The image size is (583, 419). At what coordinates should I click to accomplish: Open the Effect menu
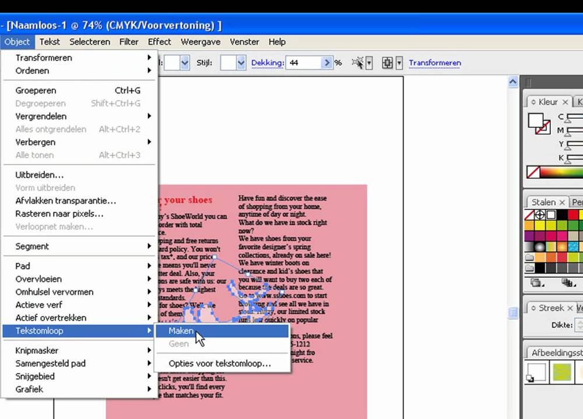160,42
